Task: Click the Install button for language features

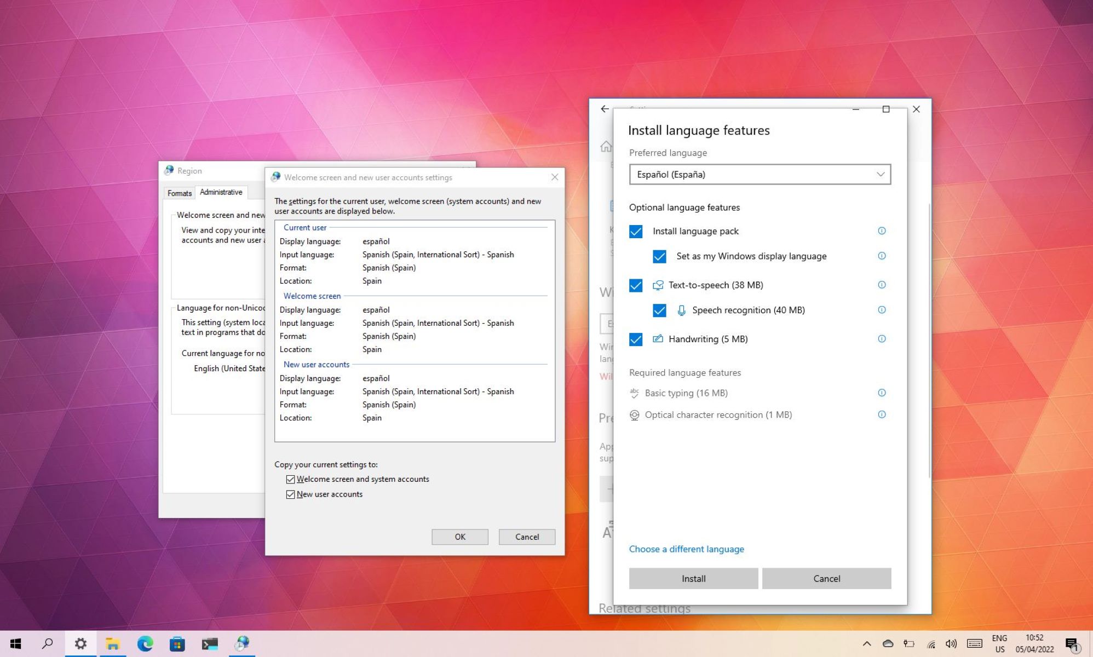Action: click(x=693, y=578)
